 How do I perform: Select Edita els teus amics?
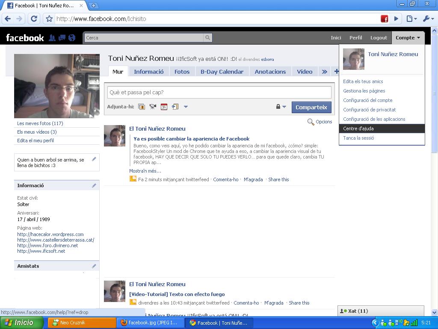click(x=363, y=81)
